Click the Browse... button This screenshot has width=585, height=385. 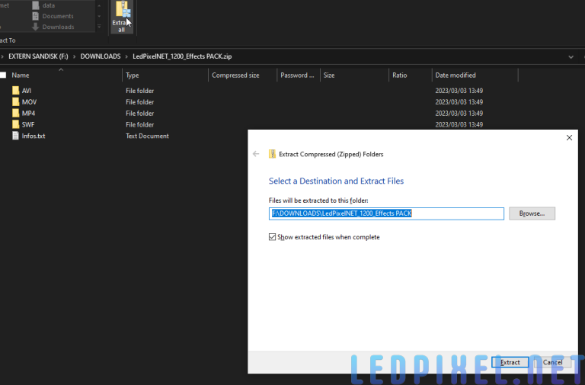point(532,213)
